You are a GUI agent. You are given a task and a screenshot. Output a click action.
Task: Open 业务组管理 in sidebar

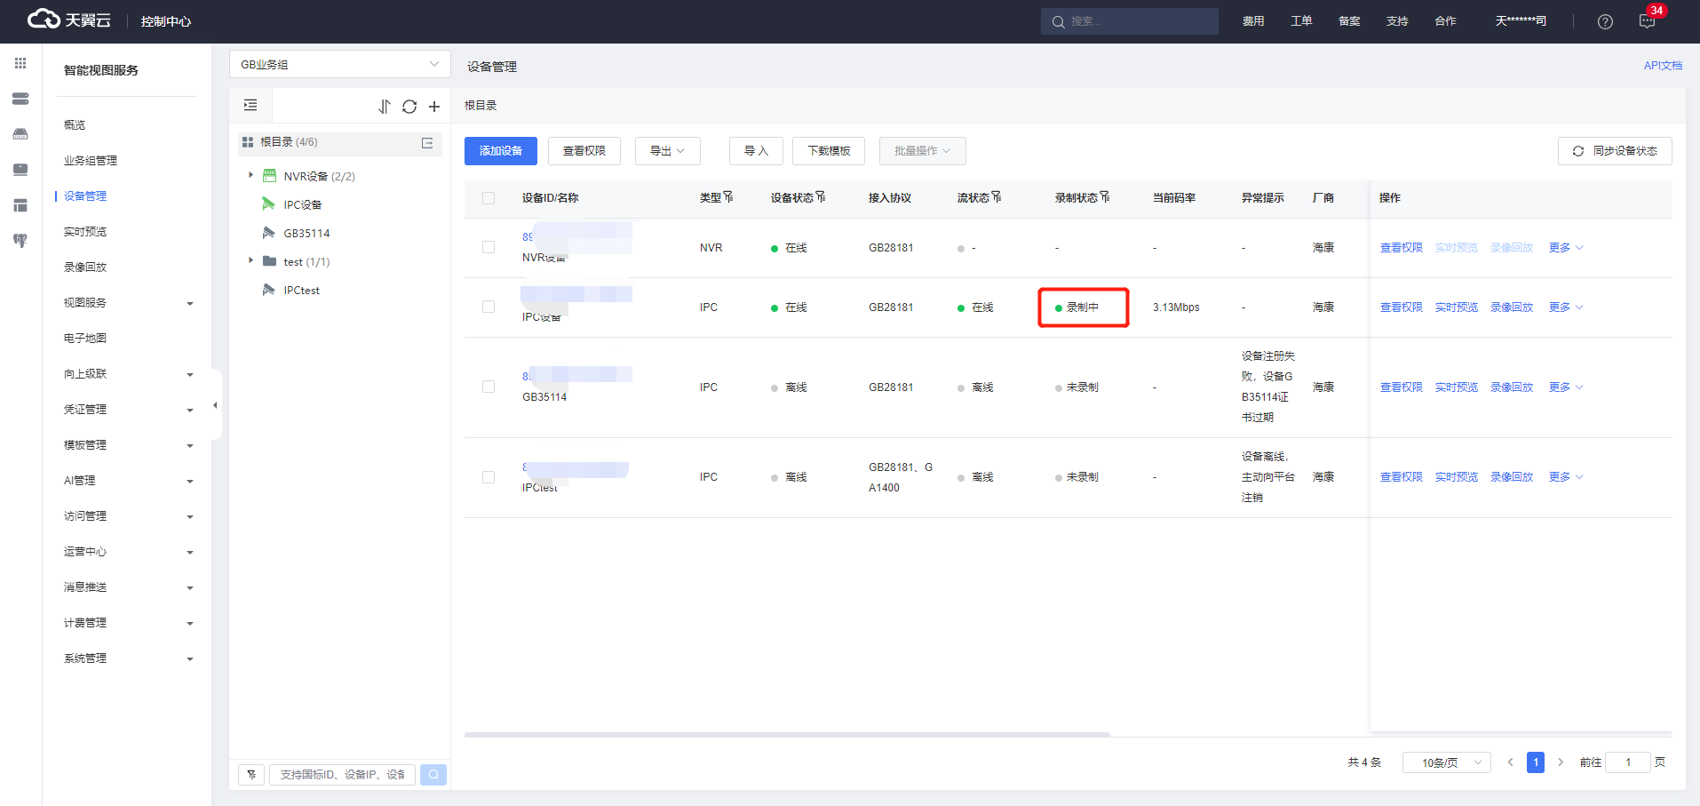coord(91,161)
